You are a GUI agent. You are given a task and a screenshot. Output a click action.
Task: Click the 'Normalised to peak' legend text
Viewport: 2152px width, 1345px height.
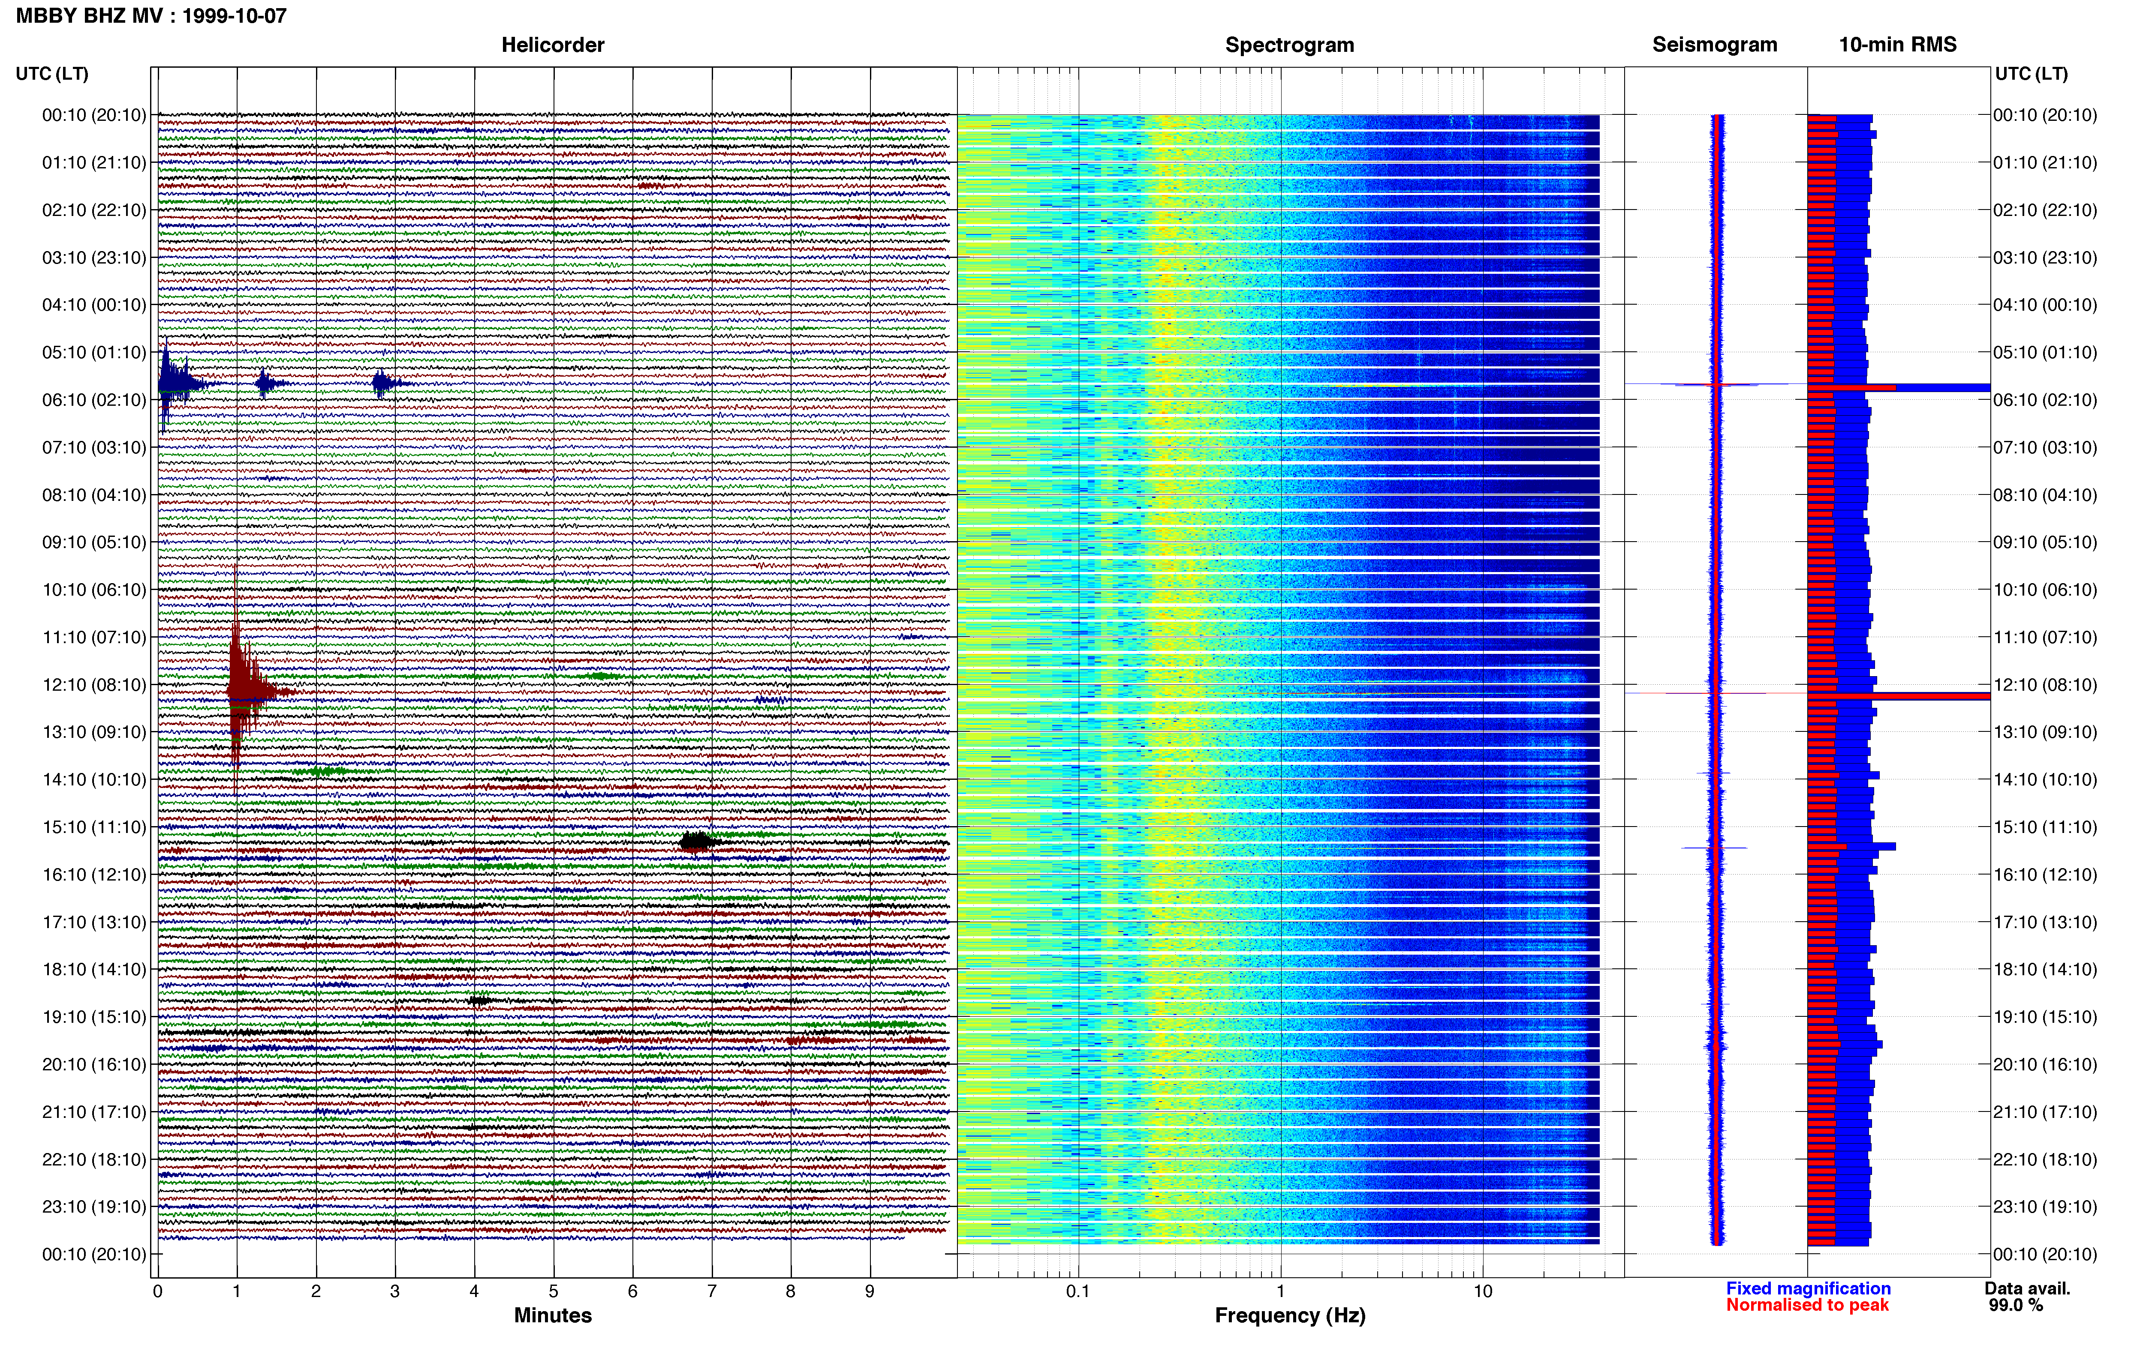pos(1807,1305)
